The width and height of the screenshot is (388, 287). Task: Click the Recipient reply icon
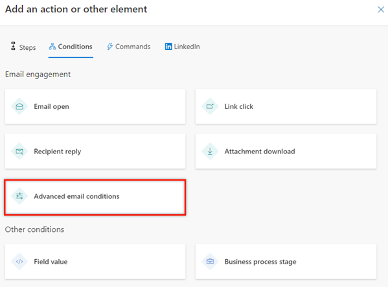[19, 152]
